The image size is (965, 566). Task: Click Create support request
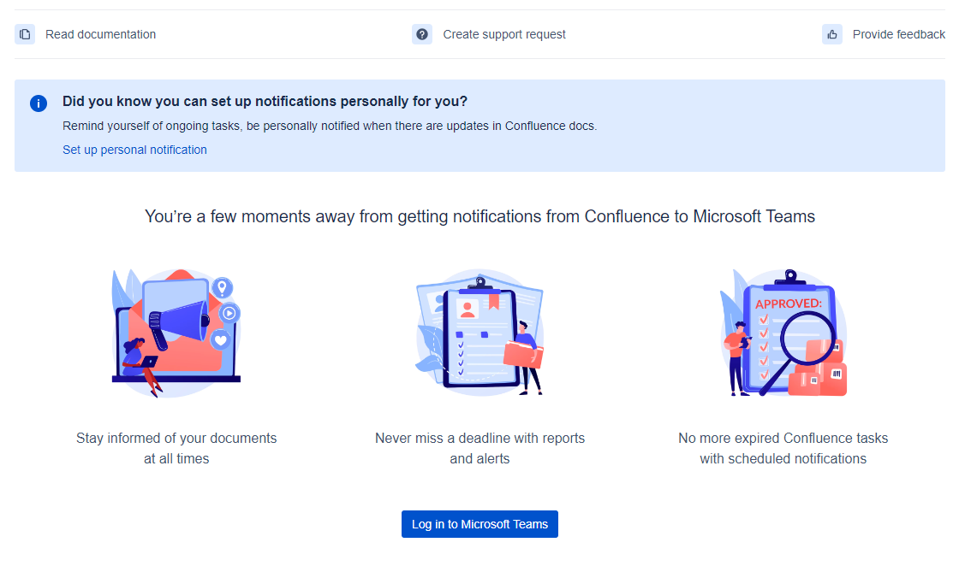tap(503, 34)
